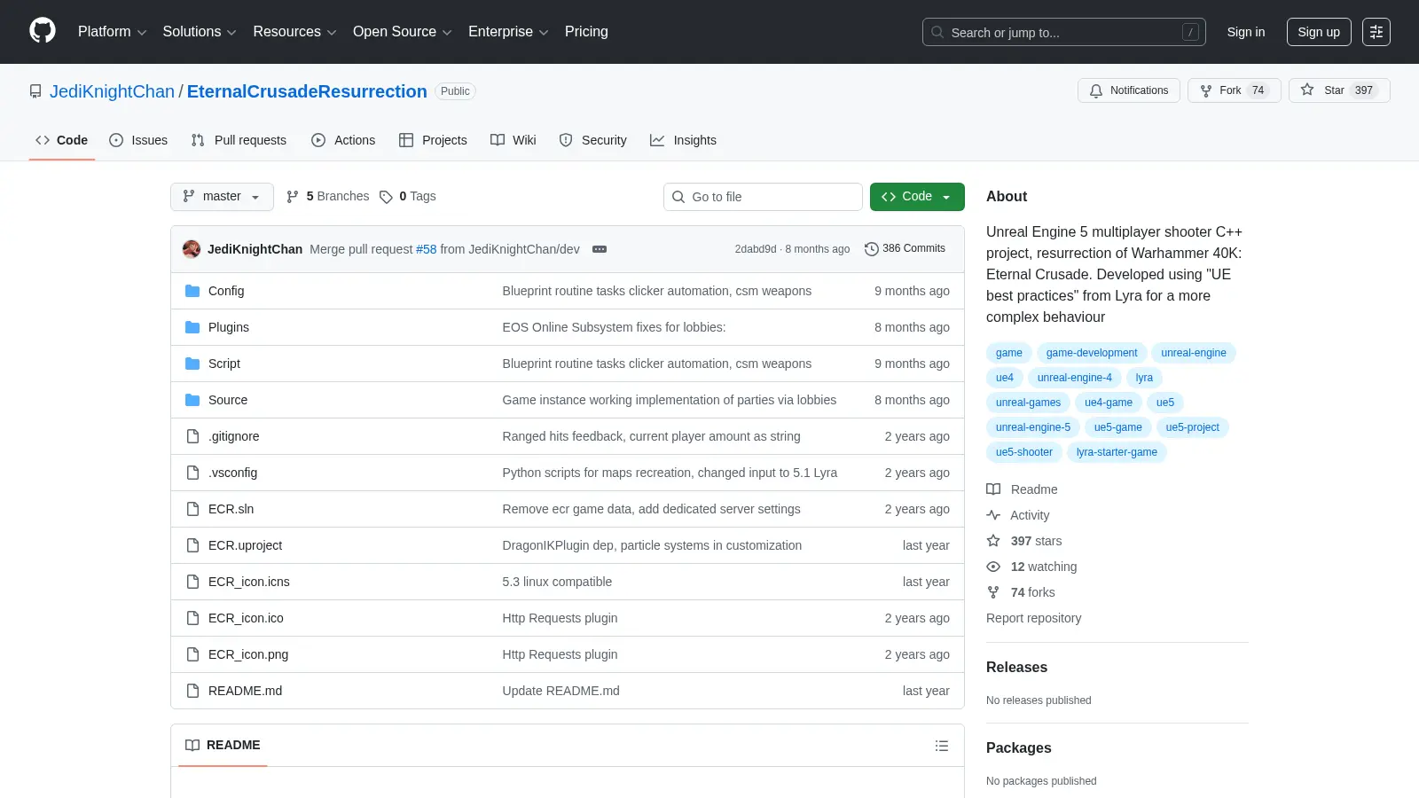
Task: Click the GitHub logo icon
Action: pos(43,31)
